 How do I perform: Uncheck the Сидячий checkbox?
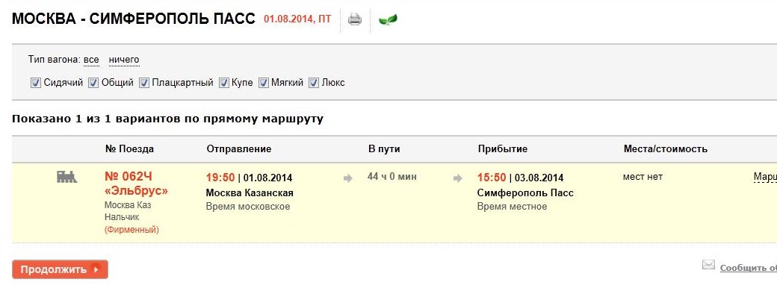click(35, 83)
